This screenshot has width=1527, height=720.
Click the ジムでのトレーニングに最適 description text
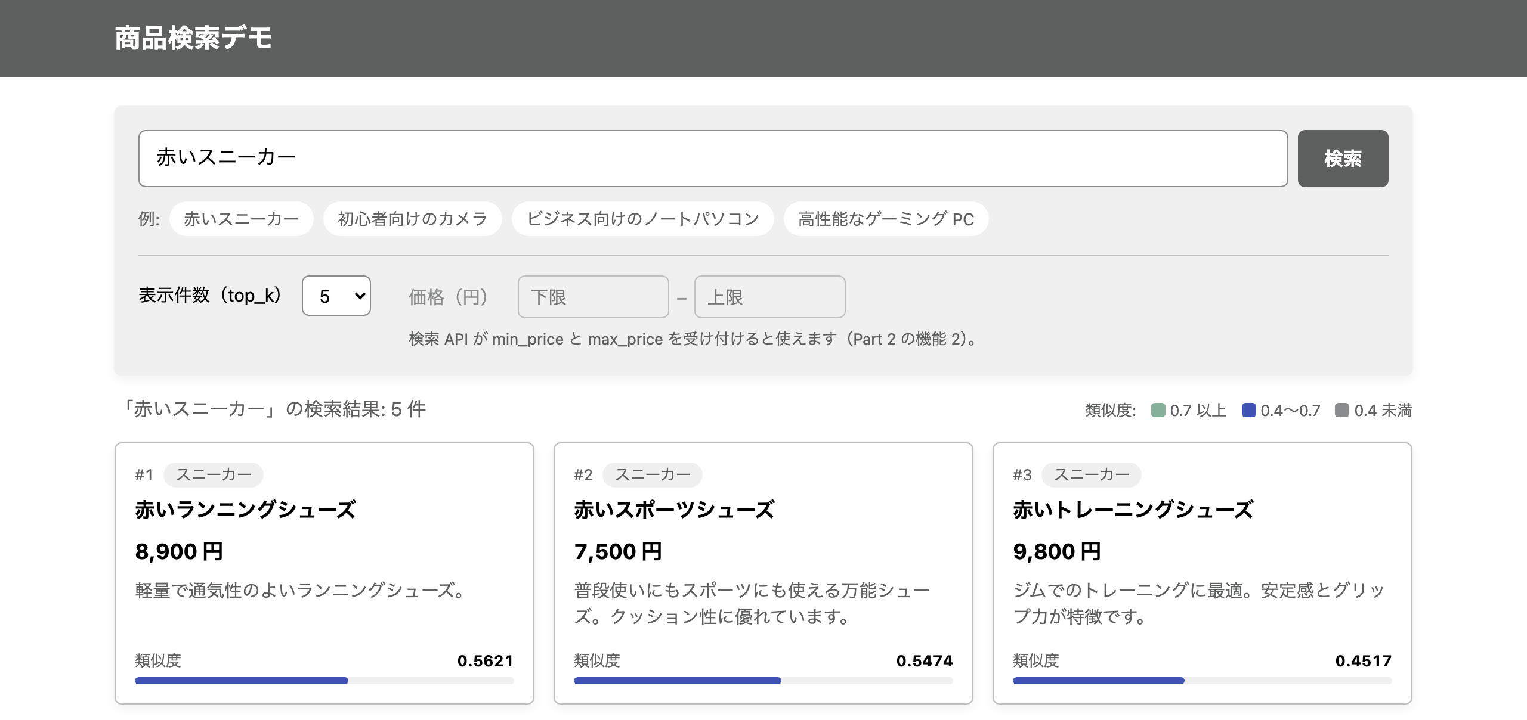[1198, 603]
